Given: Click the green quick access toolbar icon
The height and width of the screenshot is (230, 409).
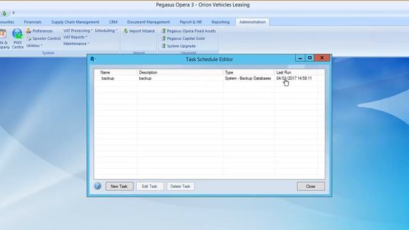Looking at the screenshot, I should [4, 13].
